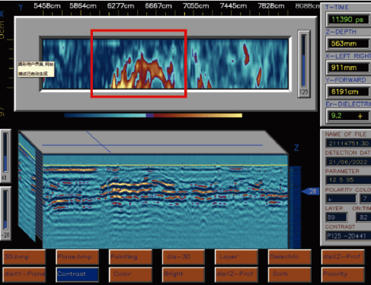
Task: Switch to disXY-Plane view
Action: (24, 274)
